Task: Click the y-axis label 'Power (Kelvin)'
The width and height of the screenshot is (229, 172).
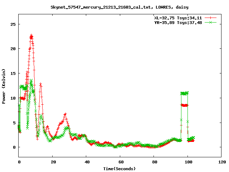Action: point(4,86)
